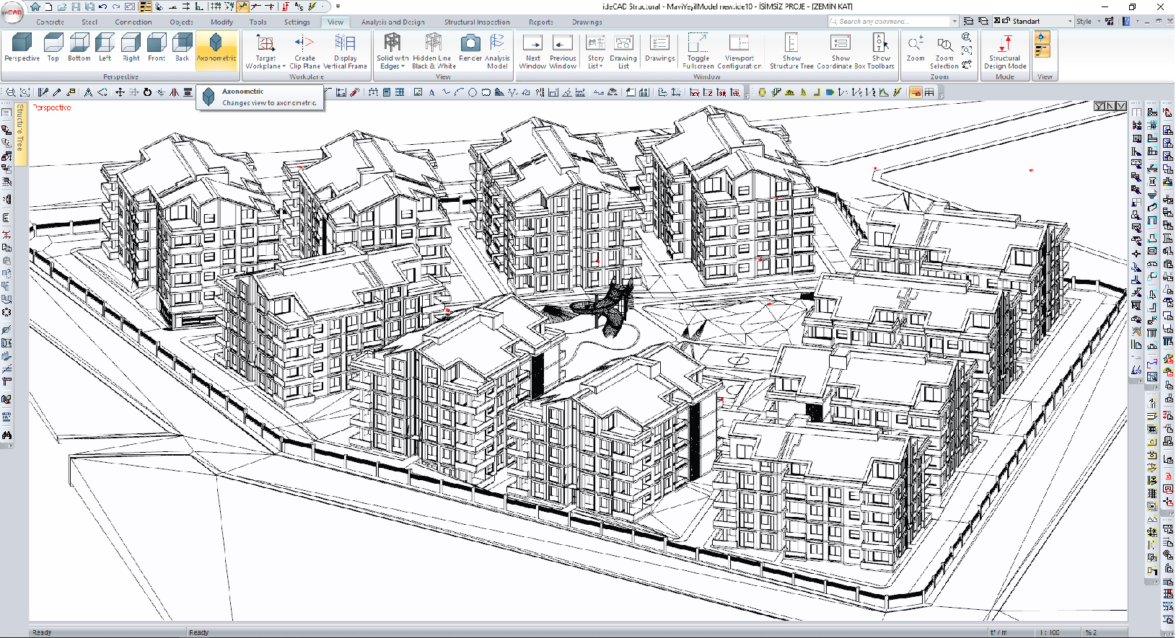
Task: Go to Next Window
Action: click(532, 51)
